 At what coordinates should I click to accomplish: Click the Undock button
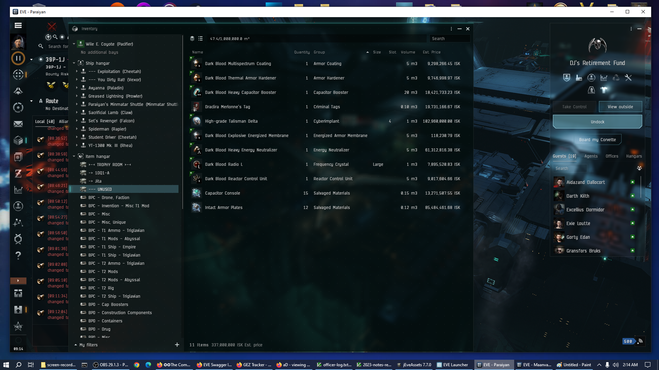pos(597,122)
